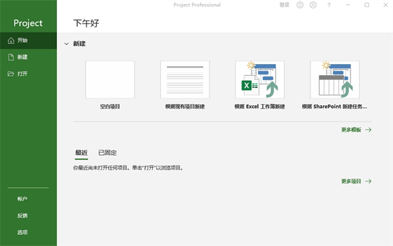The height and width of the screenshot is (246, 393).
Task: Maximize the Project window
Action: click(367, 5)
